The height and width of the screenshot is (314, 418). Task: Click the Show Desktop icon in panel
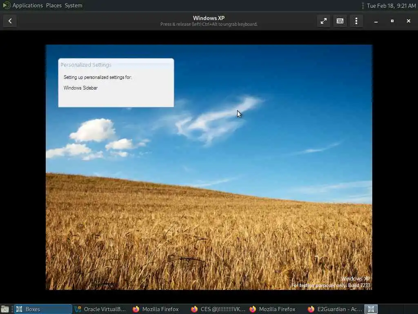click(5, 309)
